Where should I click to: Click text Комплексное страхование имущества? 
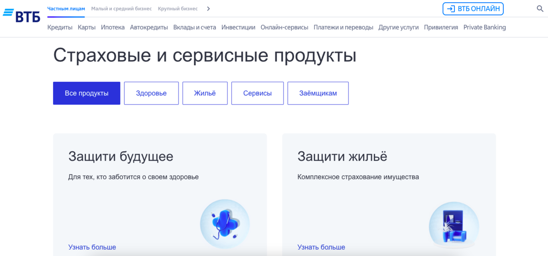[x=358, y=177]
